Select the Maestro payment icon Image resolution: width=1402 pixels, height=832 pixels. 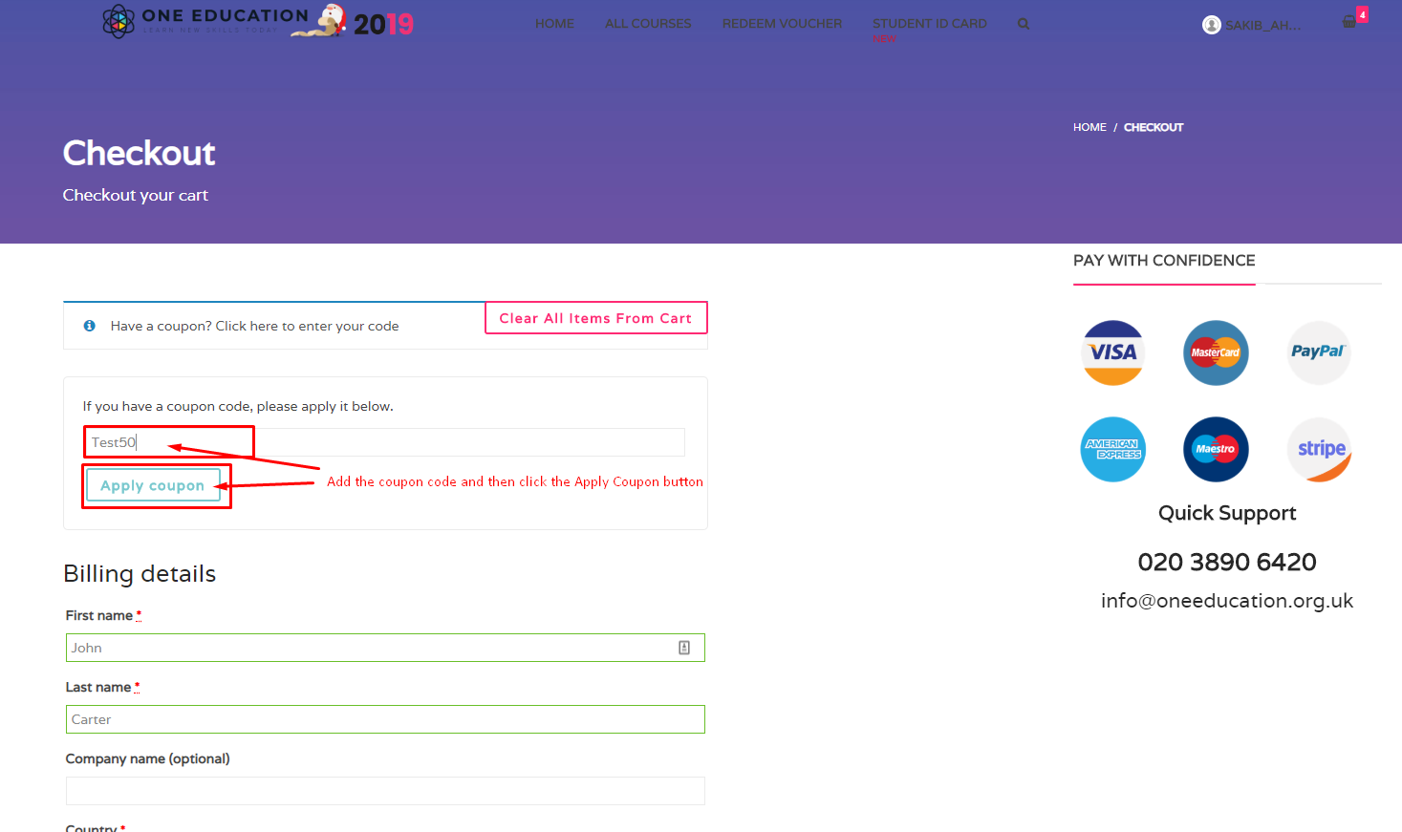tap(1216, 449)
